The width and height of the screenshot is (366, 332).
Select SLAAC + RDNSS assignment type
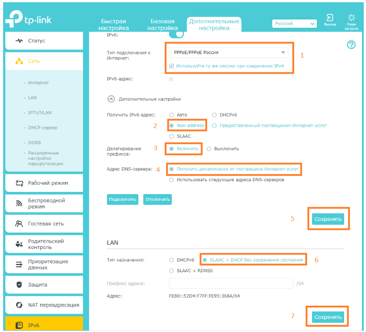(x=171, y=270)
